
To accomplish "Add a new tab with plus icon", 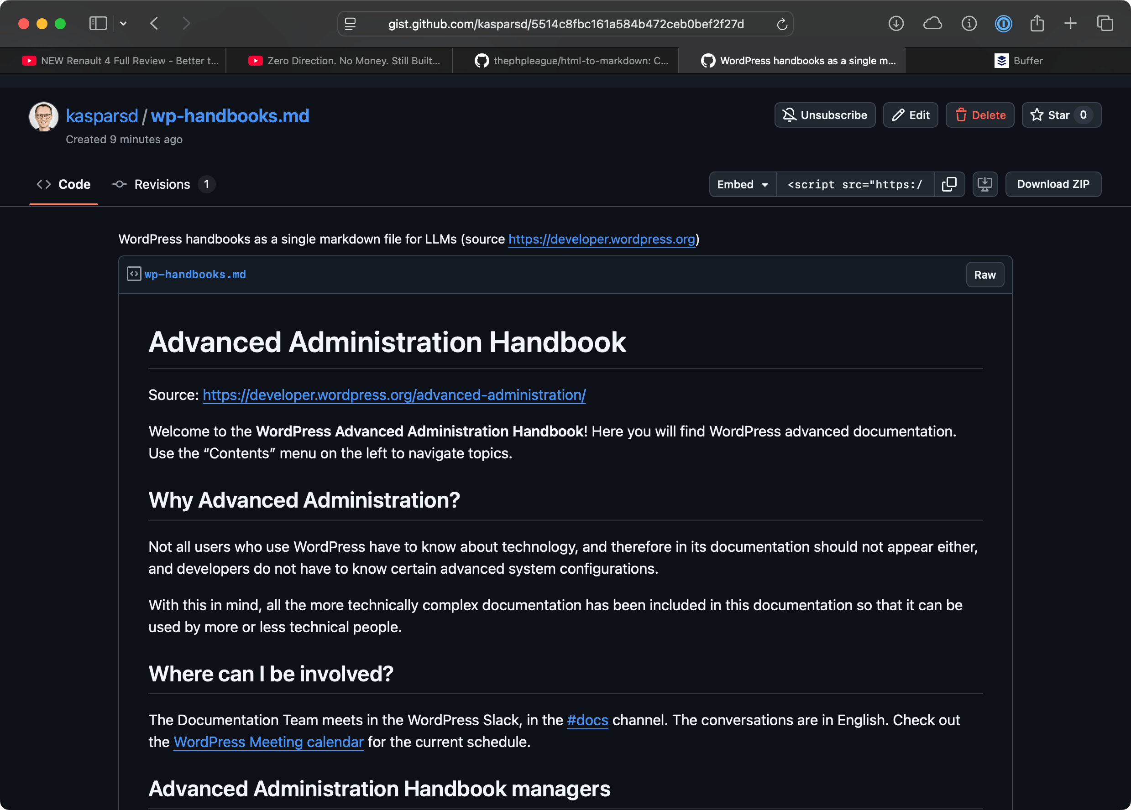I will [x=1071, y=23].
